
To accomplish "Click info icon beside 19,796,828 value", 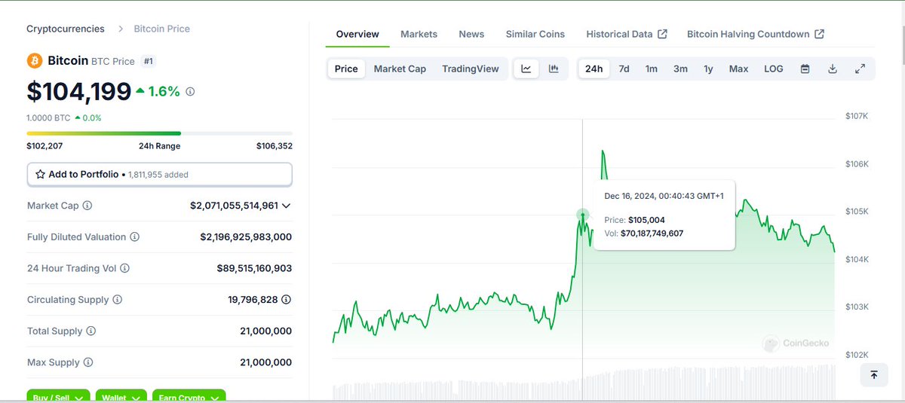I will click(x=287, y=300).
